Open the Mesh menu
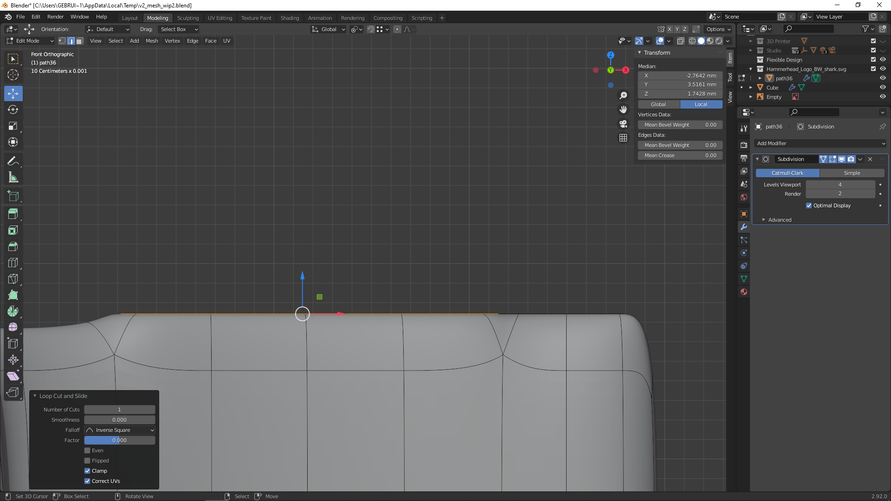The height and width of the screenshot is (501, 891). [152, 41]
